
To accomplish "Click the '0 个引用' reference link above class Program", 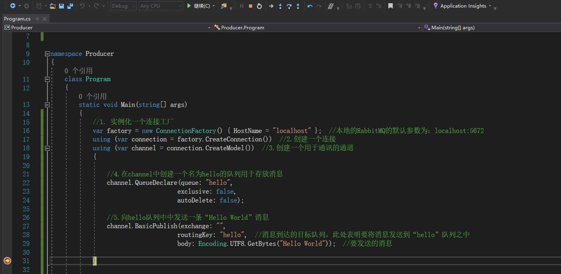I will tap(79, 71).
